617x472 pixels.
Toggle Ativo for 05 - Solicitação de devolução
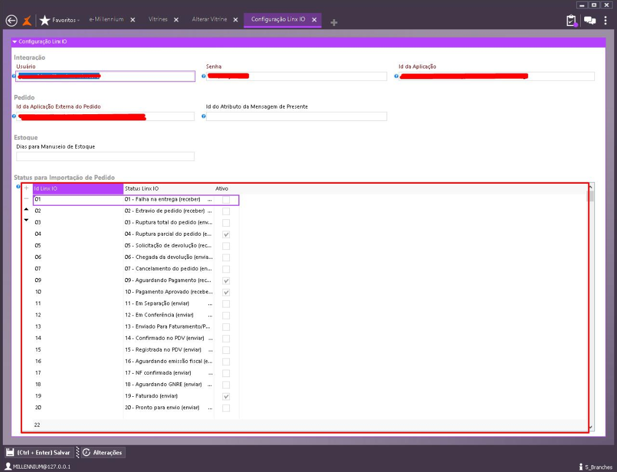[x=226, y=246]
